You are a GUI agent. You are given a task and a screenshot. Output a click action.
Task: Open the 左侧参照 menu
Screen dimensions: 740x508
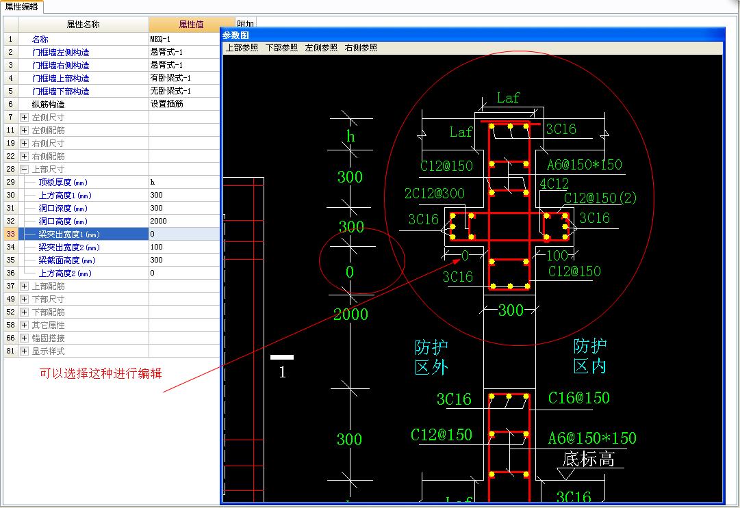[321, 48]
